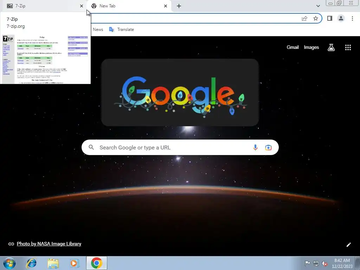Launch Internet Explorer from taskbar
The height and width of the screenshot is (270, 360).
[31, 263]
